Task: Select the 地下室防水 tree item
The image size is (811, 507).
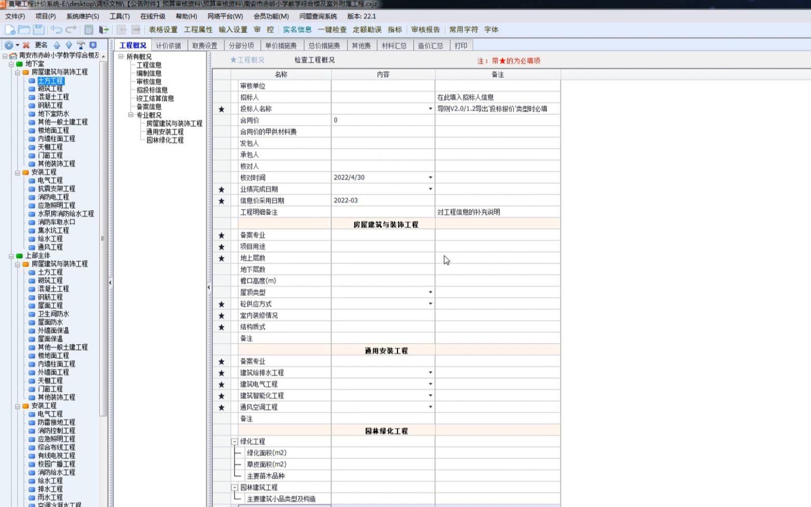Action: 53,114
